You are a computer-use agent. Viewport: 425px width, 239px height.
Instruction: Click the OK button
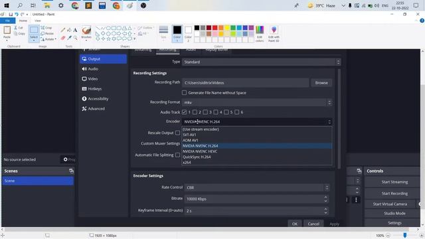point(295,224)
